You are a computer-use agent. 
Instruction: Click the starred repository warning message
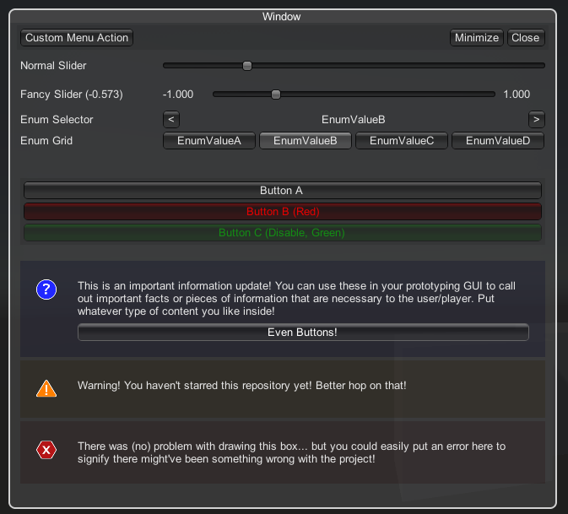241,386
